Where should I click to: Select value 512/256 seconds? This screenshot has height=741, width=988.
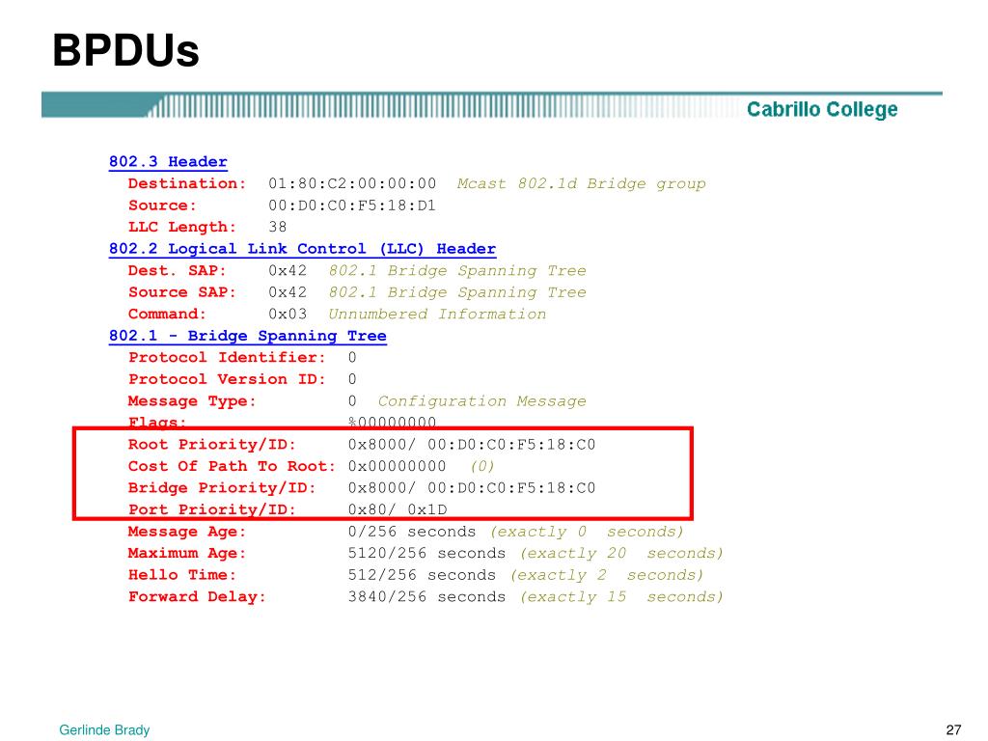click(x=422, y=575)
